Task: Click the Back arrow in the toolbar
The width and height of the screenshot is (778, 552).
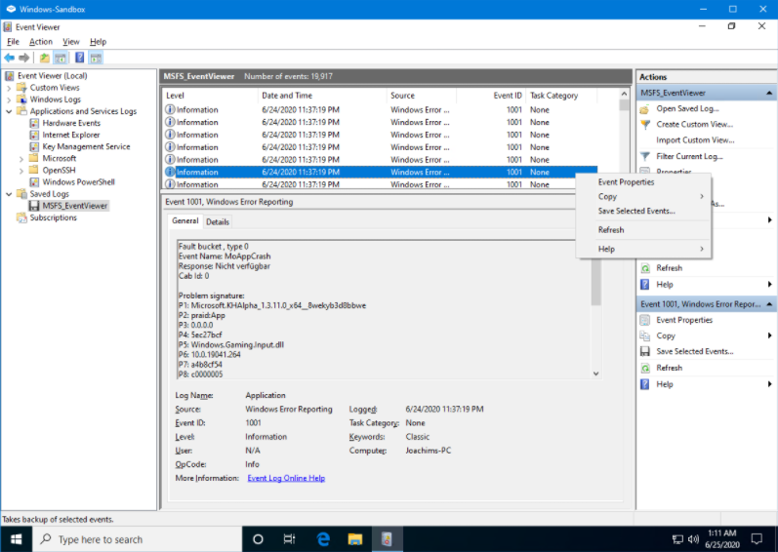Action: pos(10,58)
